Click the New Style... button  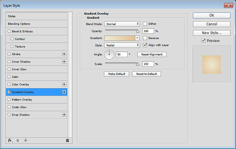pos(212,33)
